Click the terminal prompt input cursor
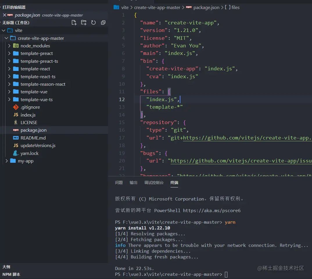Screen dimensions: 312x279 coord(226,274)
